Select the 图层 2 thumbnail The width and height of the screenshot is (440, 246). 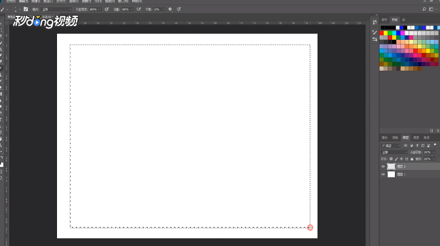coord(391,166)
